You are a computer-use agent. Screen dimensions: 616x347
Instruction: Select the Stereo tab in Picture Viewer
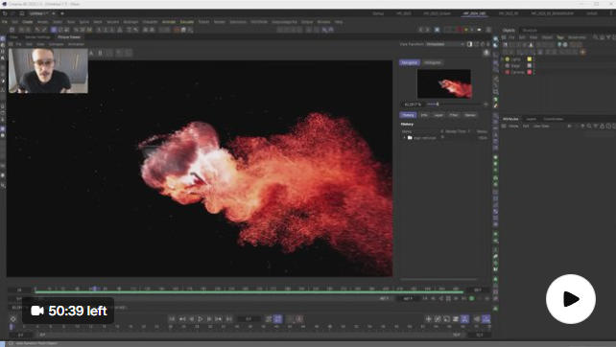[470, 115]
